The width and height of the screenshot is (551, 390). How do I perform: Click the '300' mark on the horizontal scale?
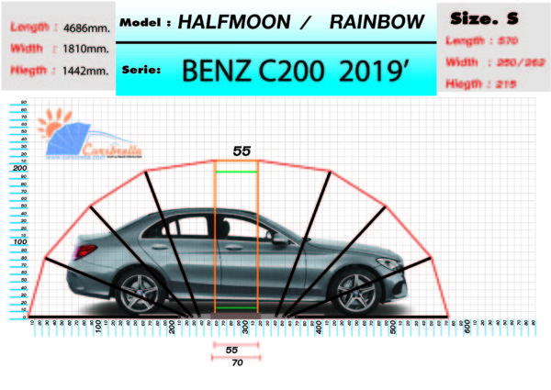tap(245, 327)
